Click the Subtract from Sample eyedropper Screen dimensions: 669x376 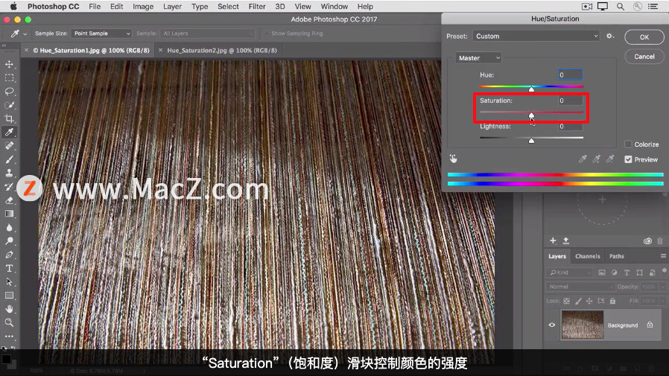610,159
